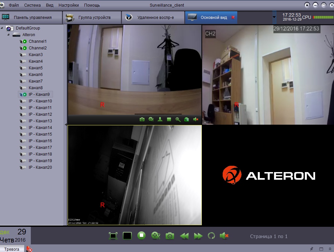Click the camera icon beside IP - Канал10

tap(23, 101)
